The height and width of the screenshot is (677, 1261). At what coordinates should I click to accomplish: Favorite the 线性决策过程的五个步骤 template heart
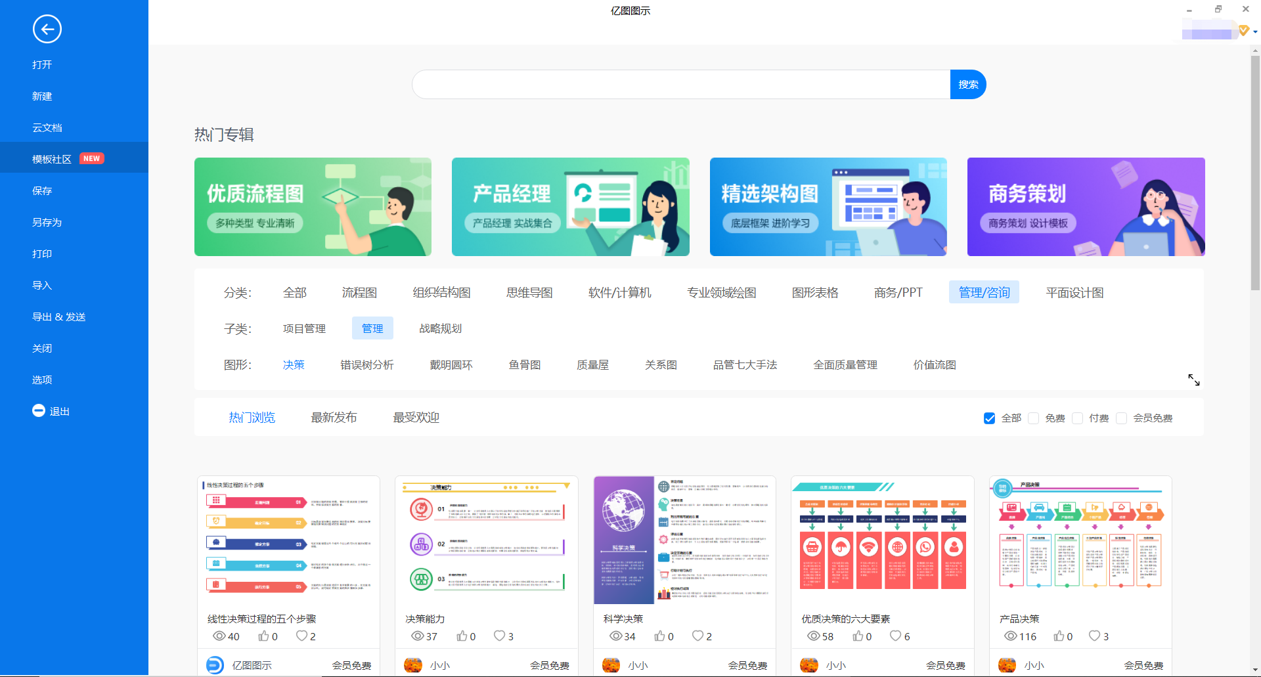coord(301,636)
